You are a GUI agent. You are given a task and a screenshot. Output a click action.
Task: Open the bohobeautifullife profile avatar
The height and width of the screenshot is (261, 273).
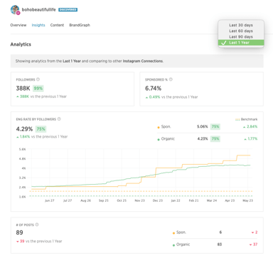click(x=15, y=10)
